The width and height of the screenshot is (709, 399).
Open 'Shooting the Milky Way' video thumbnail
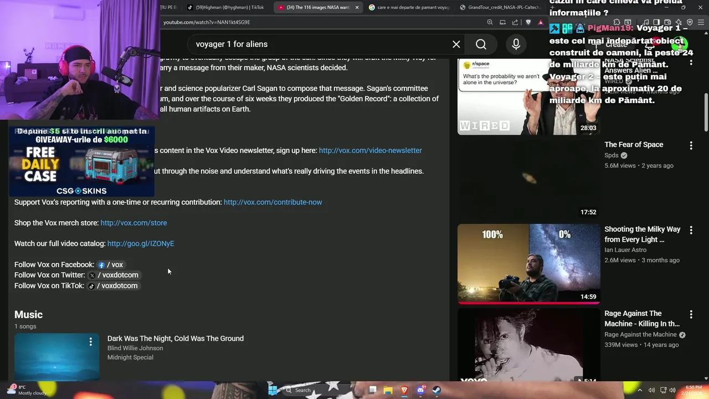(x=528, y=264)
